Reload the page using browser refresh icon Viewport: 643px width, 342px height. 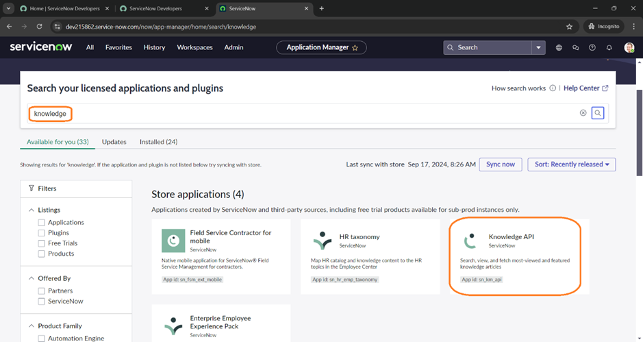pyautogui.click(x=40, y=26)
